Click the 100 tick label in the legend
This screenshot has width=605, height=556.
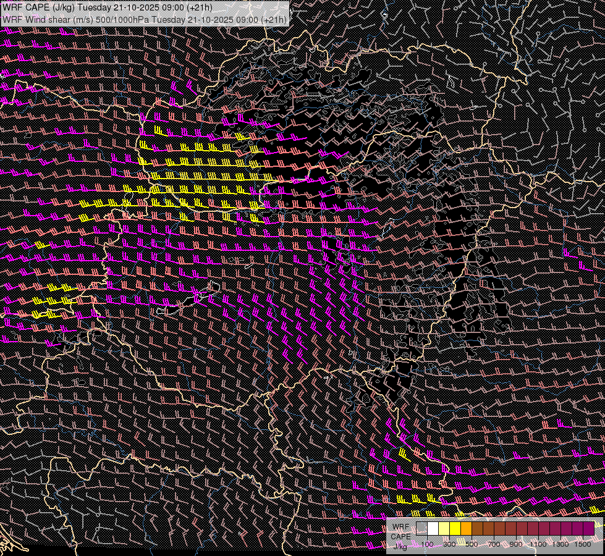point(427,544)
